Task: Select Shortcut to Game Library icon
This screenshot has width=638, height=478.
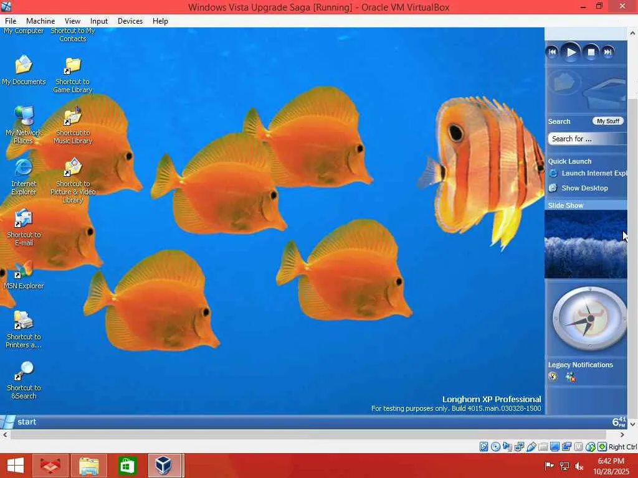Action: pos(73,75)
